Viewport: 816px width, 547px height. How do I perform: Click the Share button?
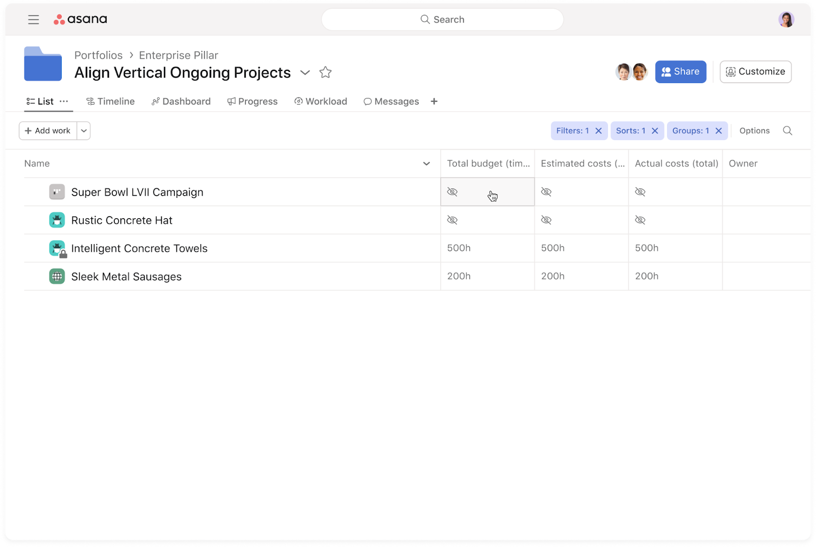click(680, 72)
